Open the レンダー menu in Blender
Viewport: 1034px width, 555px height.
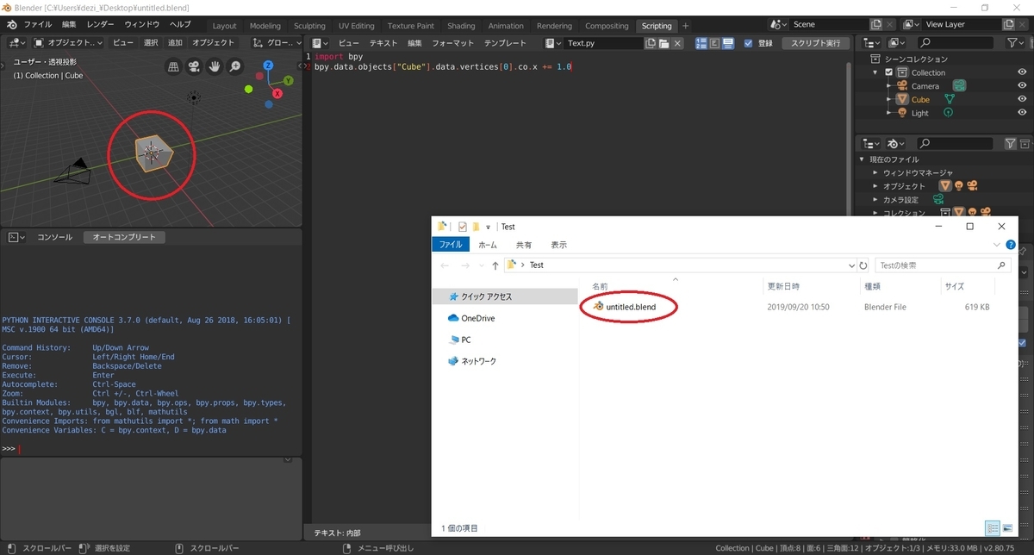[x=100, y=25]
